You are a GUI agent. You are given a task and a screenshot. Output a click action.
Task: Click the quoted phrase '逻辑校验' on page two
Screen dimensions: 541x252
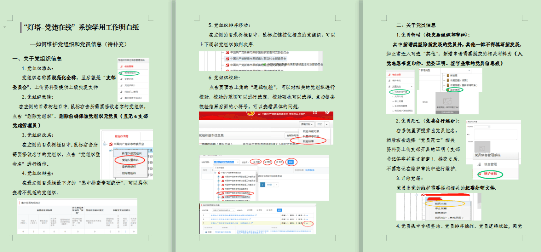[x=263, y=87]
